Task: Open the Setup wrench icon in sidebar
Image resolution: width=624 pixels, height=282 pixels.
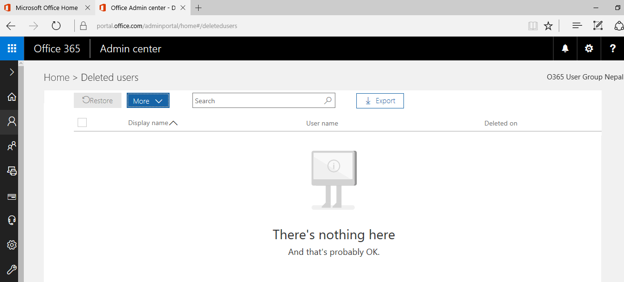Action: 12,270
